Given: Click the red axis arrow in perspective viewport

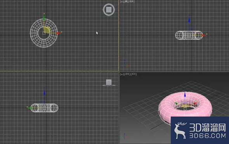Looking at the screenshot, I should pos(195,103).
